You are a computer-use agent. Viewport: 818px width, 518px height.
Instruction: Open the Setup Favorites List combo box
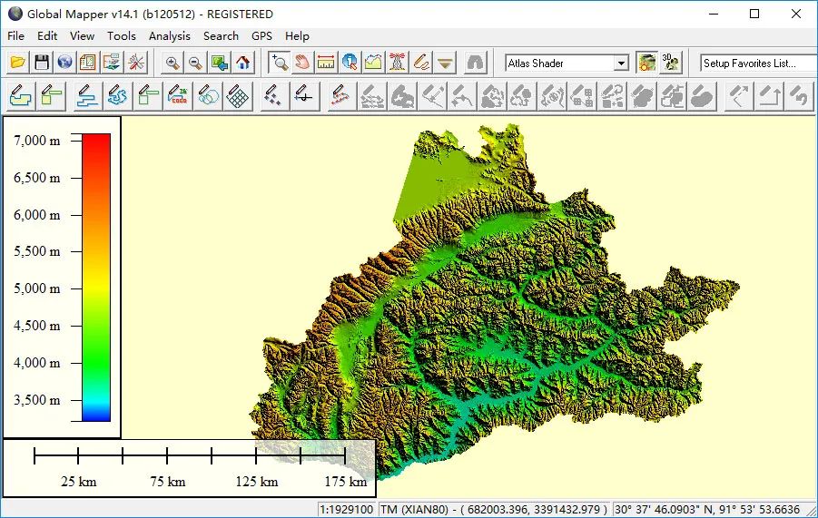tap(758, 64)
